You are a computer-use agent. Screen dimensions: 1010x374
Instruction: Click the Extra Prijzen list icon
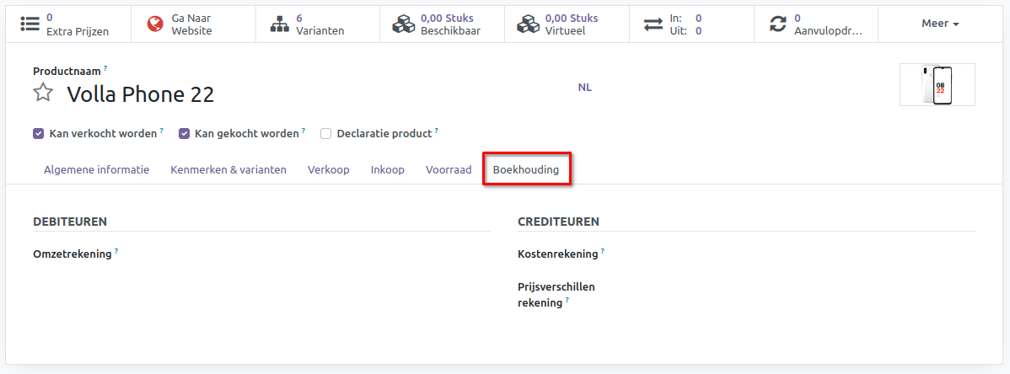[x=30, y=24]
